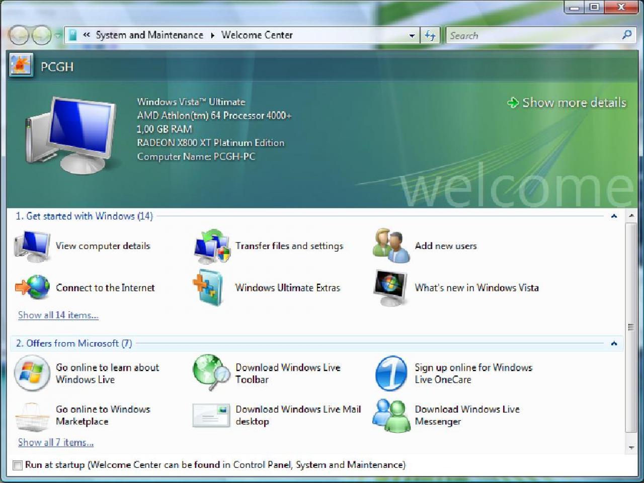Image resolution: width=644 pixels, height=483 pixels.
Task: Click the Computer Name: PCGH-PC text
Action: point(196,156)
